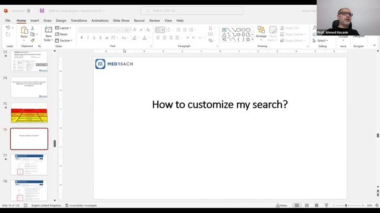Click the Copy icon in Clipboard group
Viewport: 380px width, 213px height.
coord(33,34)
